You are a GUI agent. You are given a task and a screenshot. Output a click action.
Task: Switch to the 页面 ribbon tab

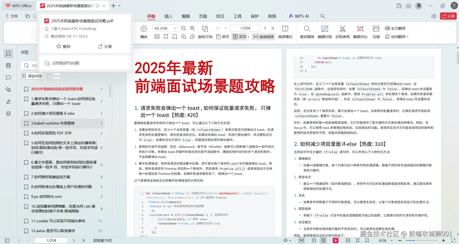(x=203, y=16)
